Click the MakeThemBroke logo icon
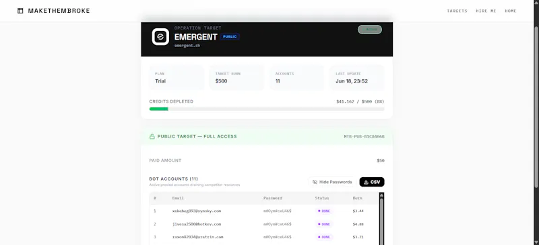Screen dimensions: 539x245 [x=20, y=11]
